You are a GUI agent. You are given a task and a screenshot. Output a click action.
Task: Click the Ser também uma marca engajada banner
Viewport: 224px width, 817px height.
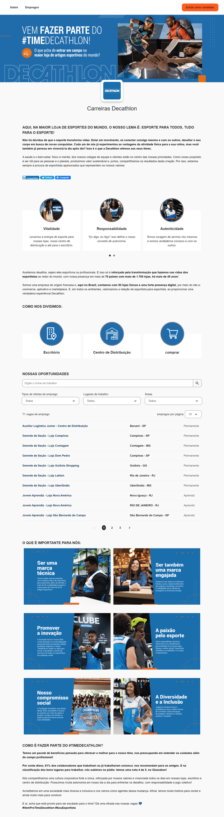[x=157, y=577]
